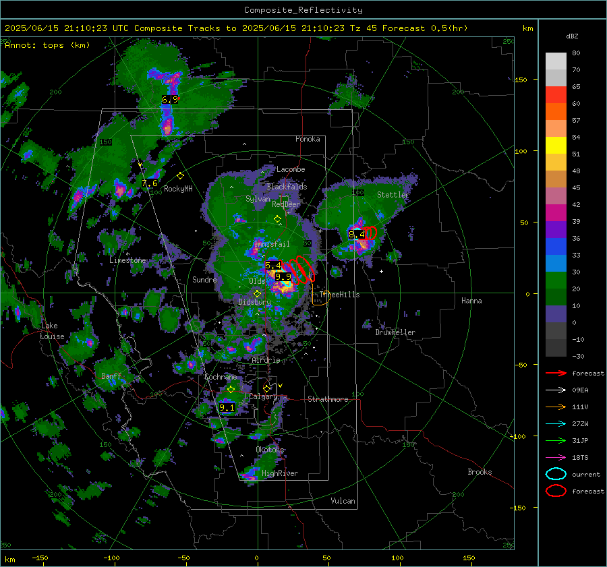Click the Olds town label
This screenshot has width=607, height=567.
click(x=257, y=281)
